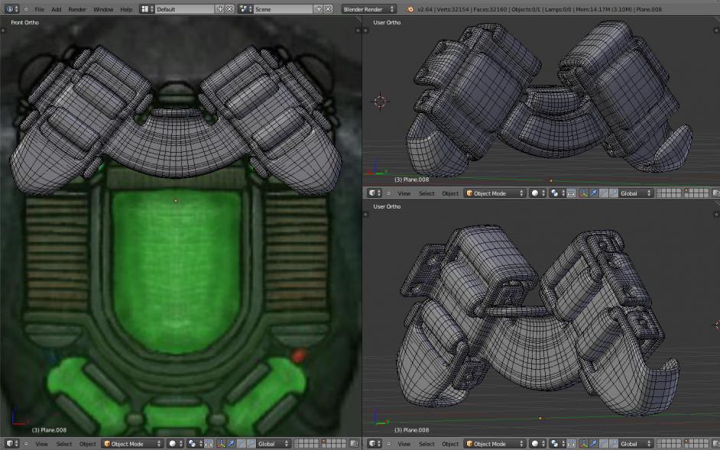Viewport: 720px width, 450px height.
Task: Open viewport shading selector in the Front Ortho header
Action: tap(176, 444)
